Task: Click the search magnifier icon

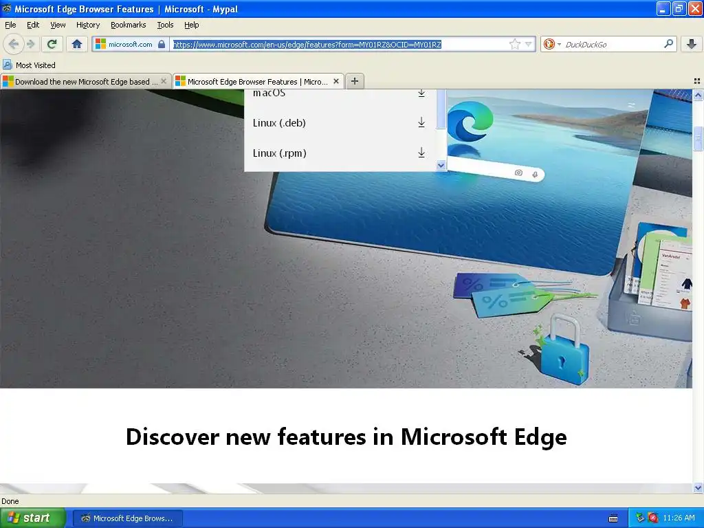Action: [x=668, y=44]
